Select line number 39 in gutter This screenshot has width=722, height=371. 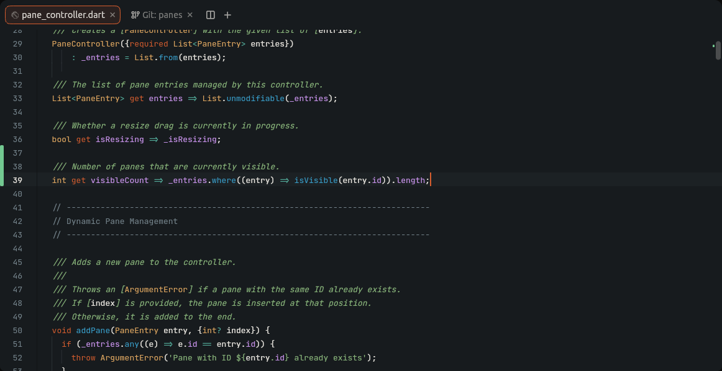point(17,180)
